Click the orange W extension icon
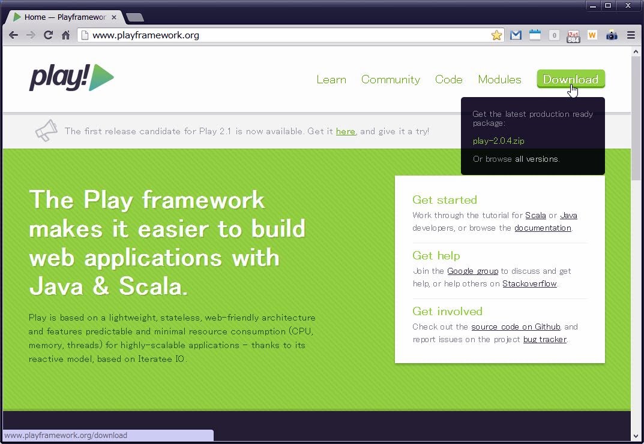The image size is (644, 444). (592, 35)
